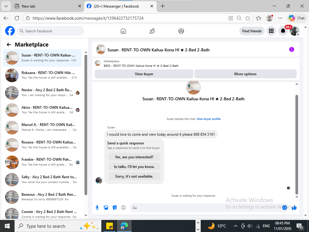Open the Groups icon in top navigation
This screenshot has width=309, height=232.
coord(181,31)
